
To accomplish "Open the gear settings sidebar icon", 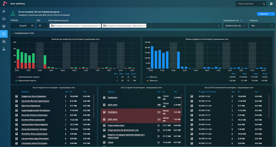I will [x=4, y=41].
